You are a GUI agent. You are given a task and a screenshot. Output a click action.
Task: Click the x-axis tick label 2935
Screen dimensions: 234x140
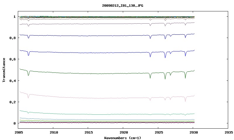(229, 132)
